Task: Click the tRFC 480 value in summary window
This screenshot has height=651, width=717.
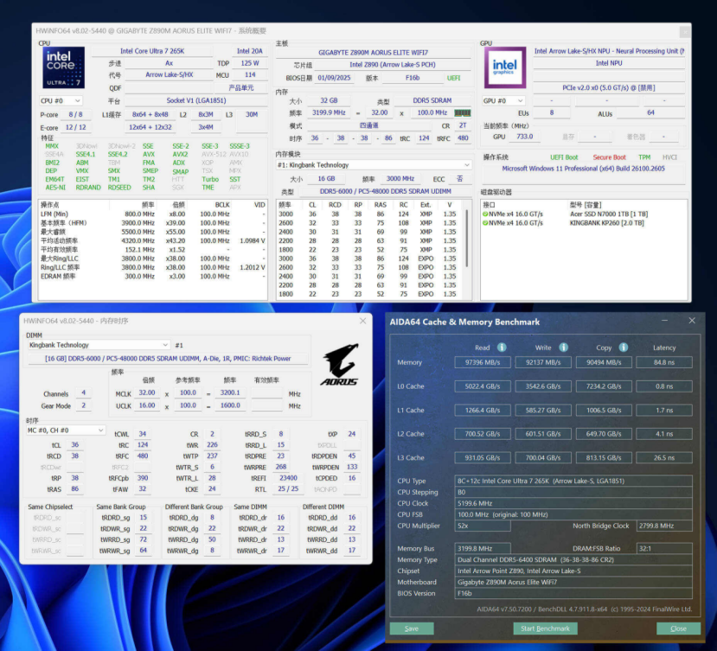Action: point(463,138)
